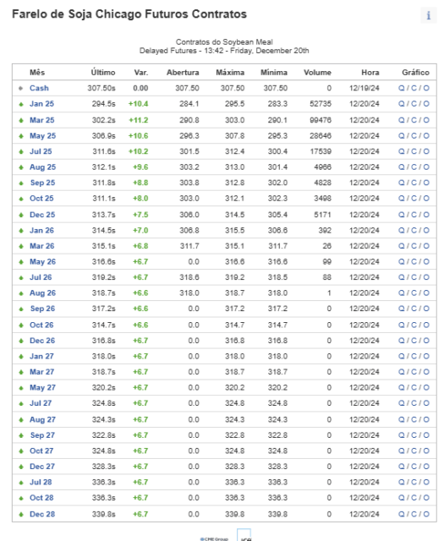Click the CME Group logo below the table
This screenshot has height=541, width=444.
click(x=214, y=538)
